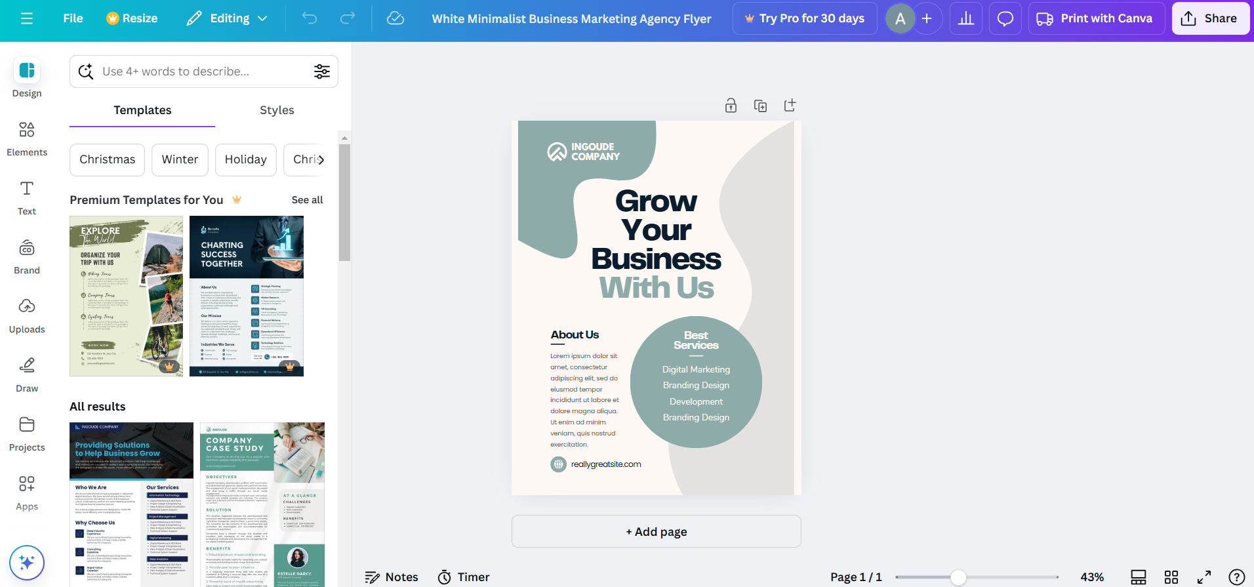Click the Redo arrow

click(x=348, y=18)
